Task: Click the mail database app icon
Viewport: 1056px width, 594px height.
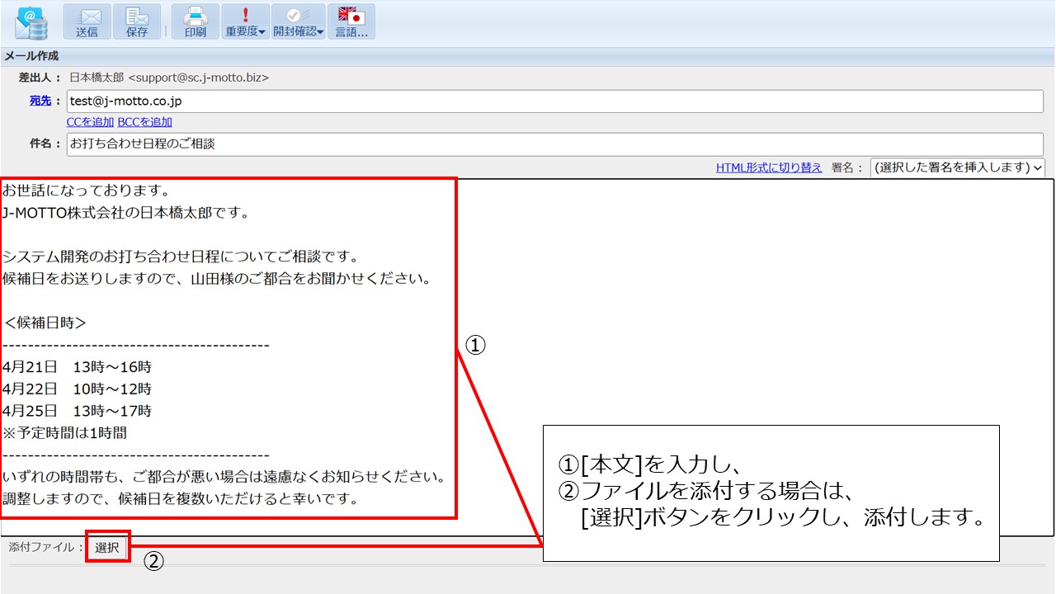Action: (x=32, y=22)
